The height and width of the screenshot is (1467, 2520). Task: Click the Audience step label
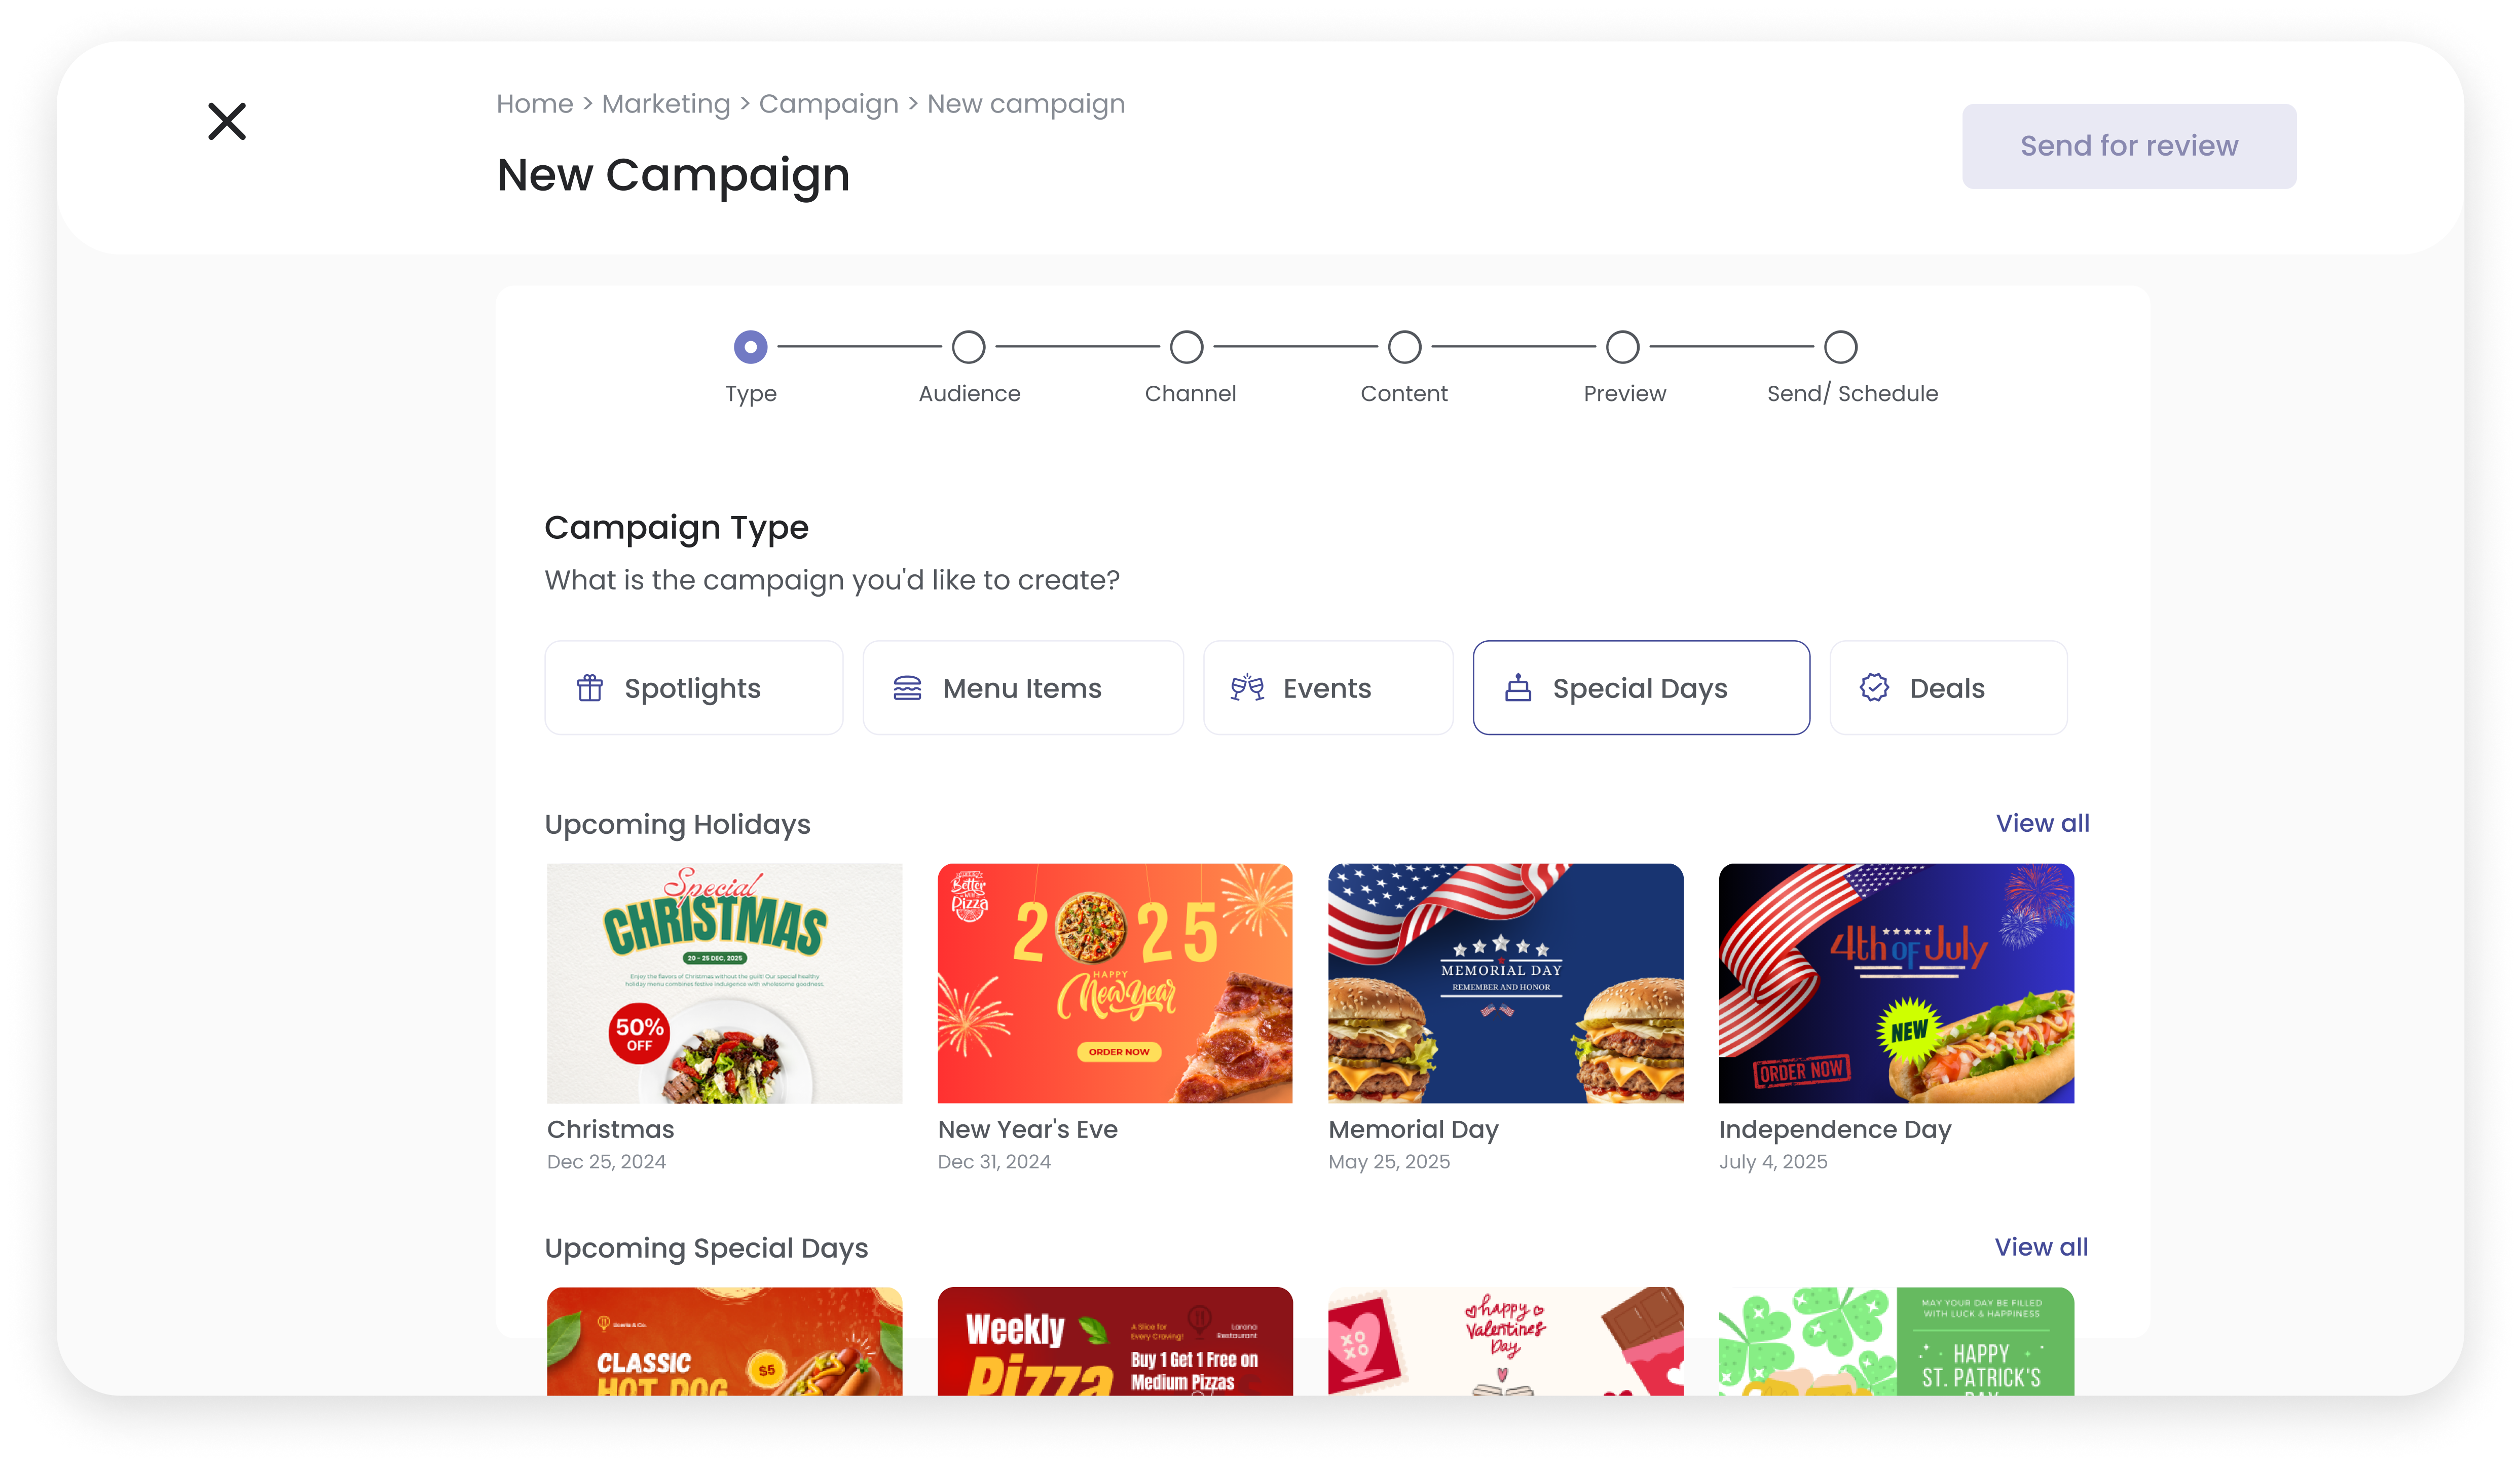point(969,393)
